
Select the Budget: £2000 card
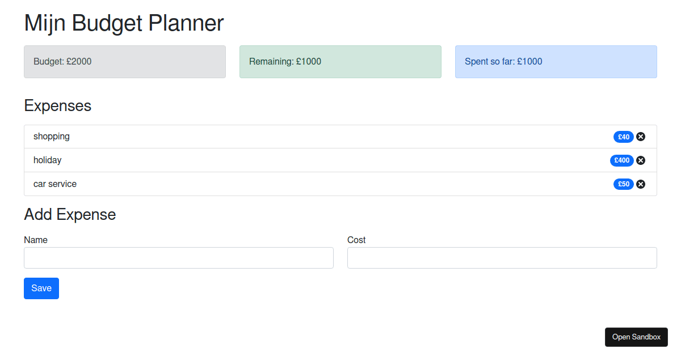[x=124, y=61]
